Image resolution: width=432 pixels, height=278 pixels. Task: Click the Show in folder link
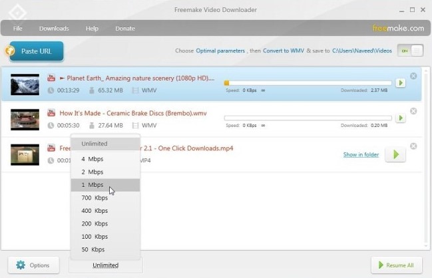point(361,154)
